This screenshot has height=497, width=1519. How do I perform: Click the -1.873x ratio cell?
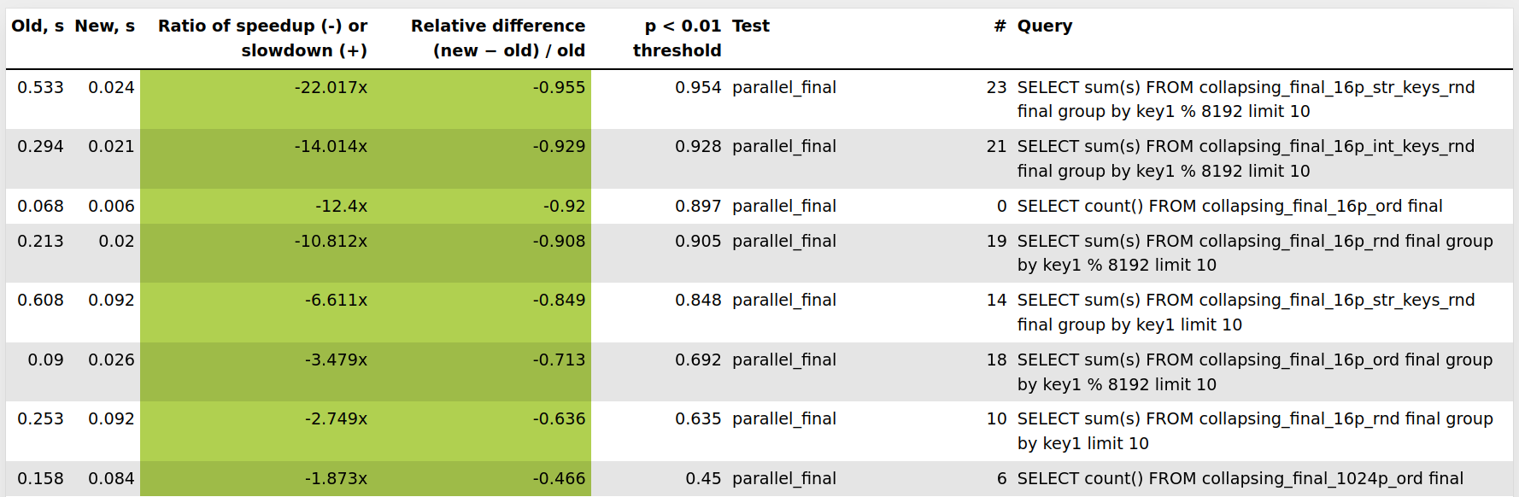(336, 479)
